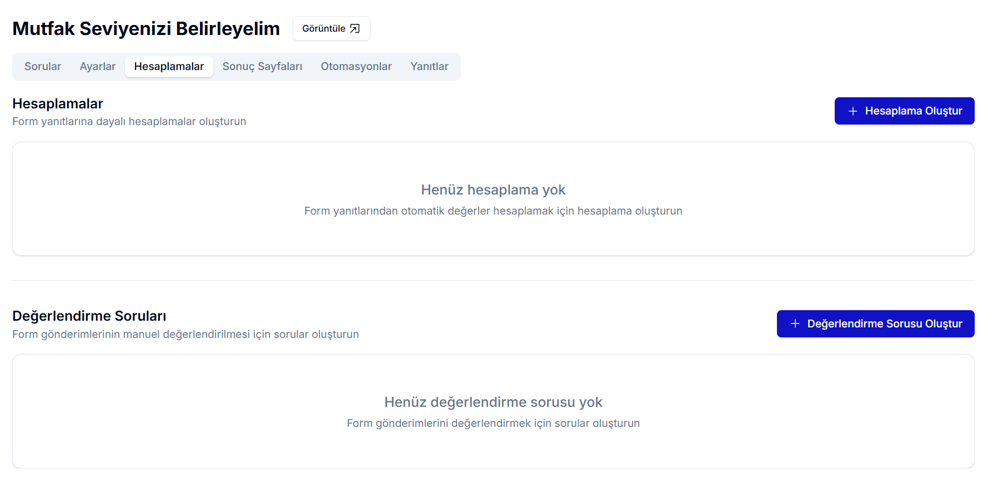Image resolution: width=988 pixels, height=483 pixels.
Task: Select the active Hesaplamalar tab
Action: tap(169, 66)
